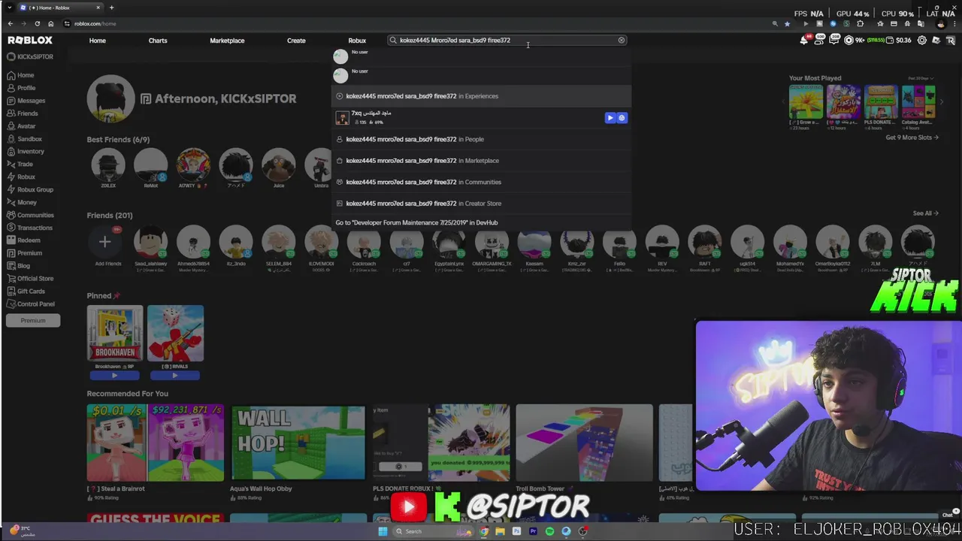This screenshot has width=962, height=541.
Task: Open Communities in the sidebar
Action: tap(30, 215)
